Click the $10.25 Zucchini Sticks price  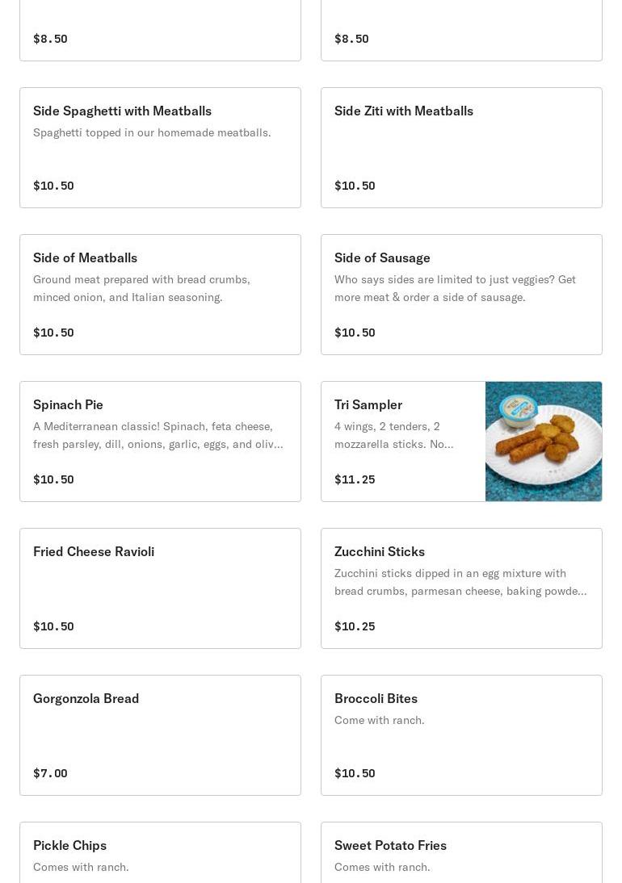pos(355,626)
